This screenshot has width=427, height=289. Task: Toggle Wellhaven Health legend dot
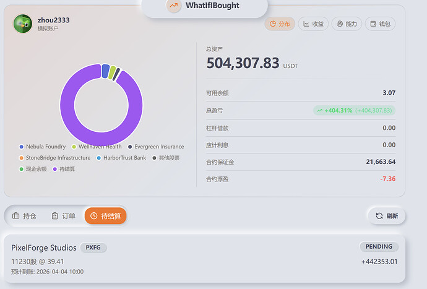tap(74, 147)
